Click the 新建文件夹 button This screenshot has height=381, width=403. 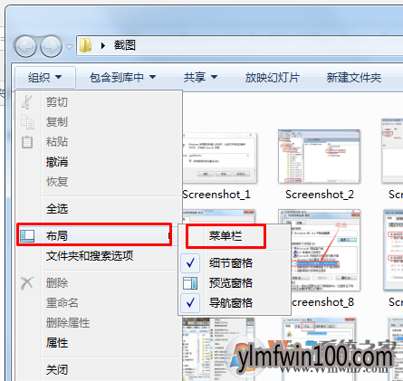pyautogui.click(x=354, y=77)
